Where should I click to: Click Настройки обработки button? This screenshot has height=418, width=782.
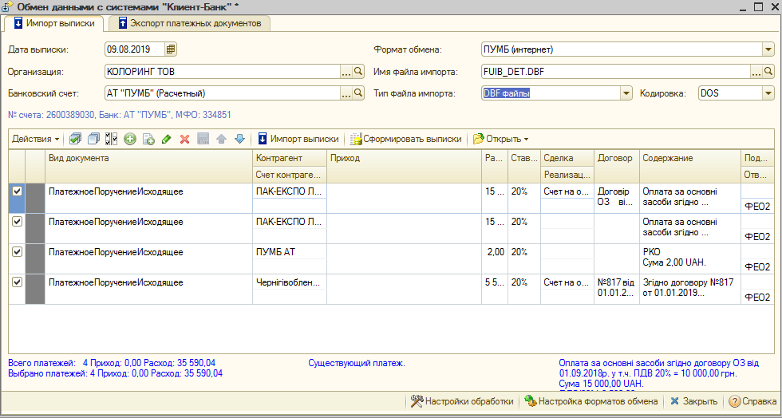[x=462, y=401]
